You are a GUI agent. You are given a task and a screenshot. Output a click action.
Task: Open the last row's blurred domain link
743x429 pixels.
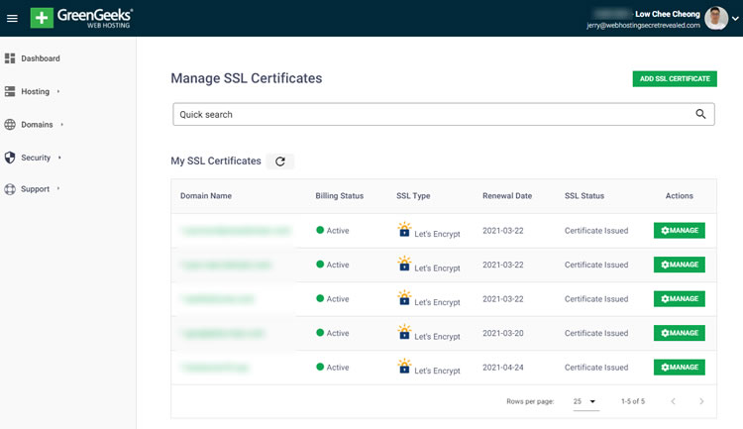tap(215, 368)
